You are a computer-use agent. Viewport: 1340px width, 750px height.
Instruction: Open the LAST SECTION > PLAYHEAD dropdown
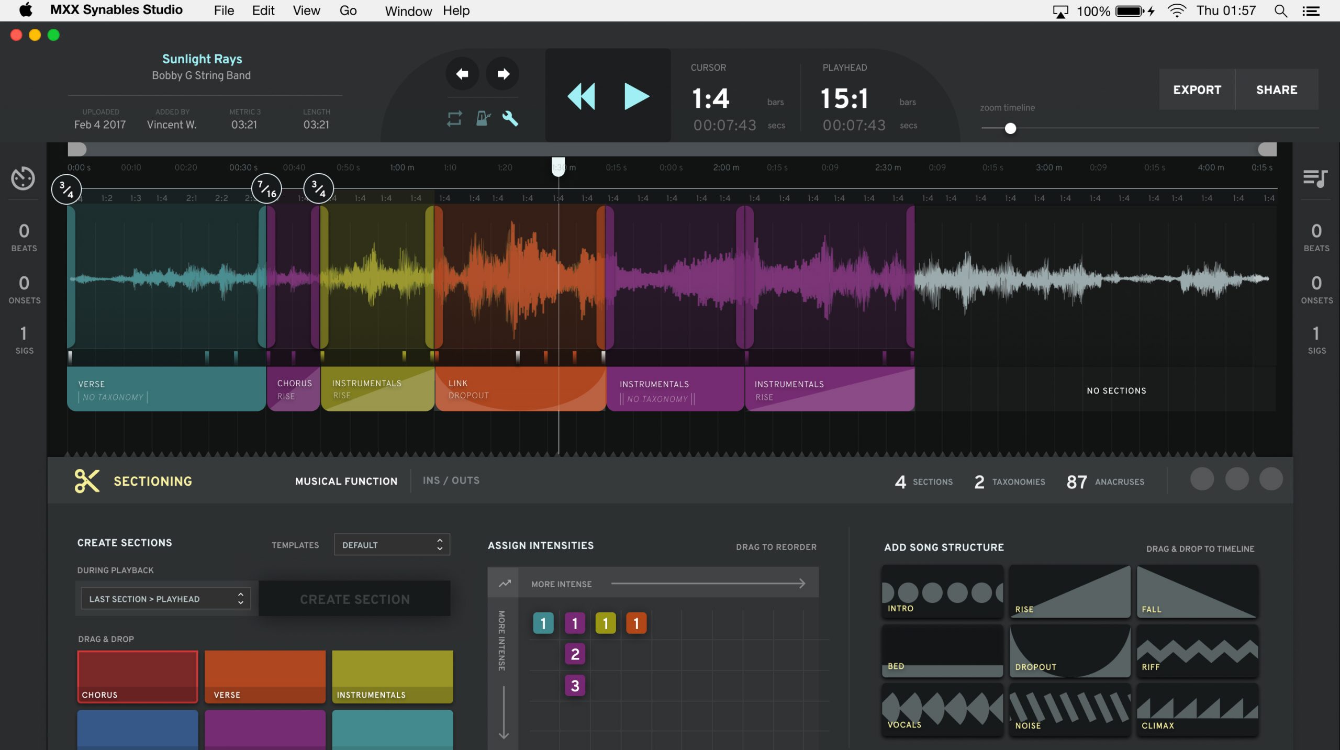166,599
